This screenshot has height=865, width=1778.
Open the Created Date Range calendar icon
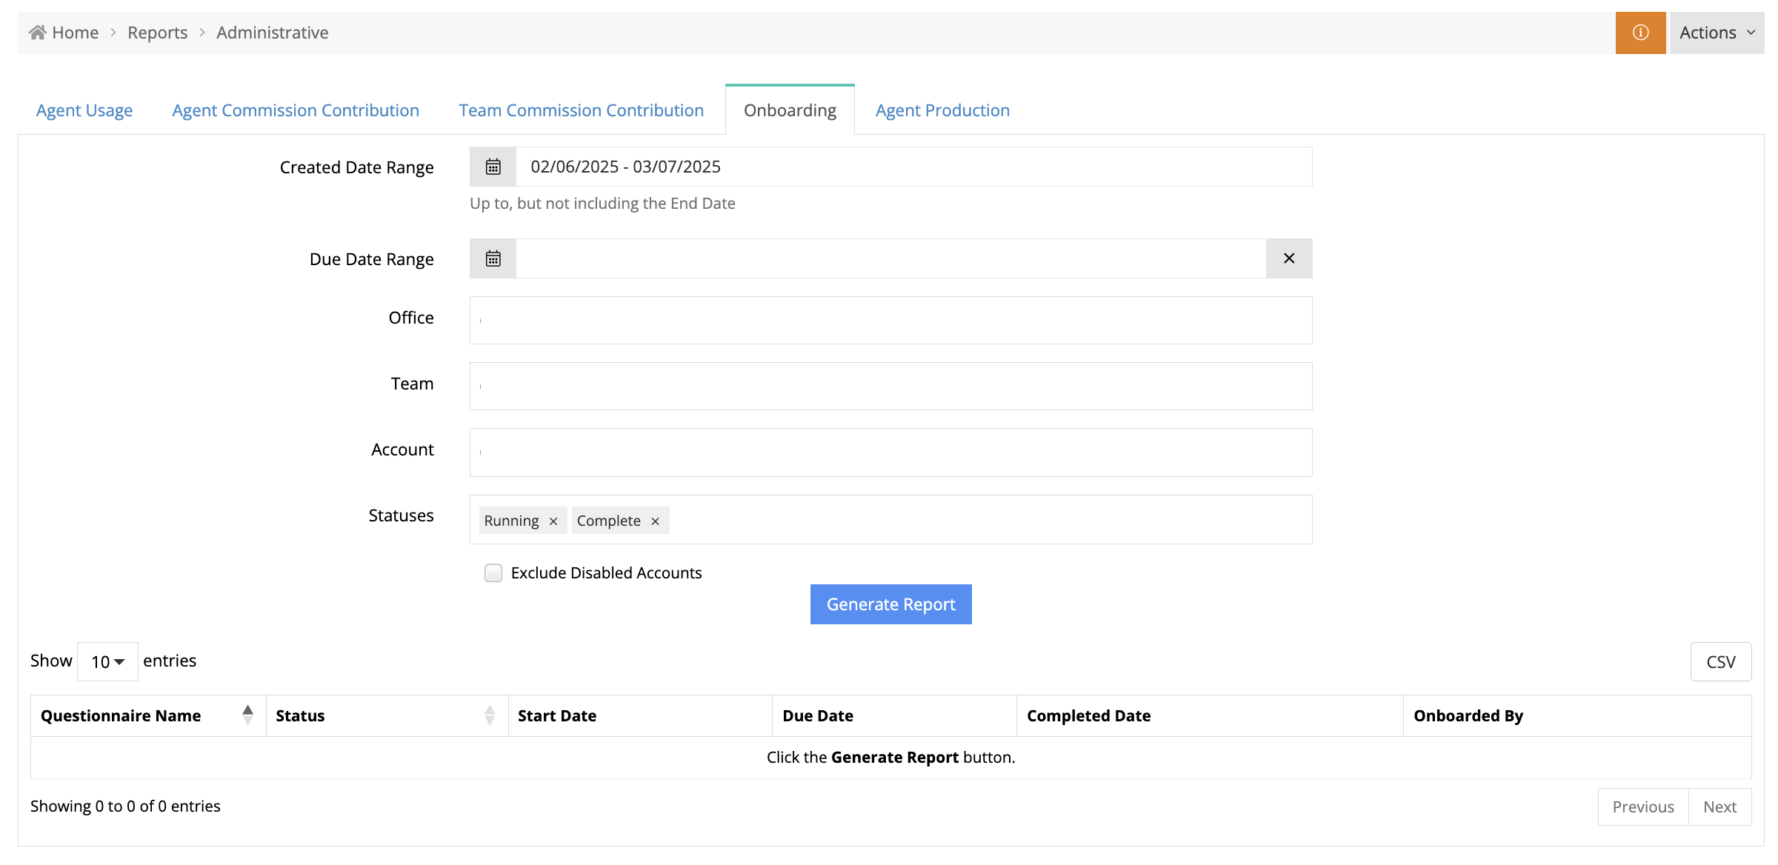pyautogui.click(x=493, y=167)
